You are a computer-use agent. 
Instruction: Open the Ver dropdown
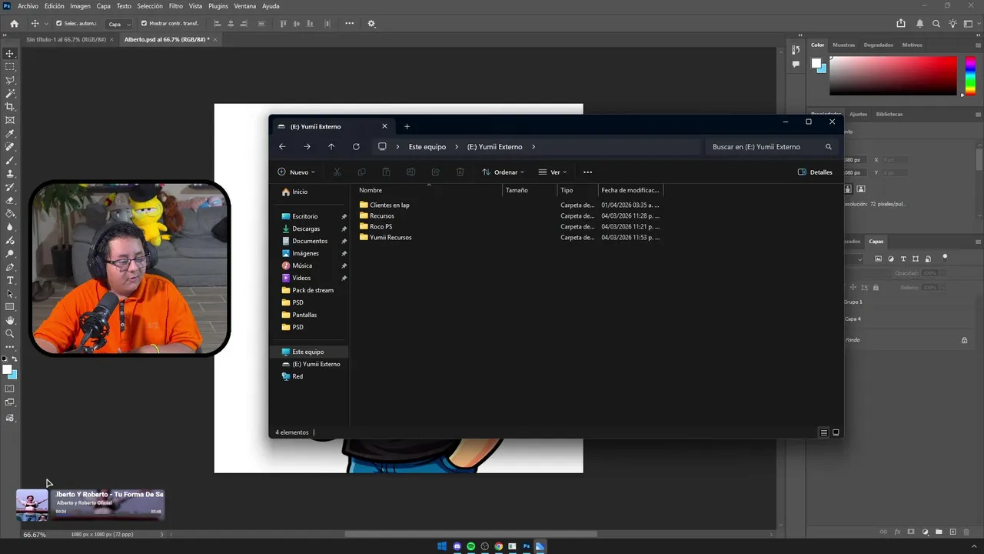point(553,172)
